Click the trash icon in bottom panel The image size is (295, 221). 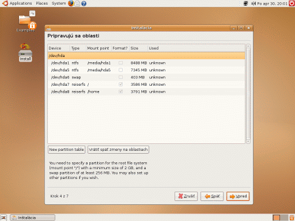pyautogui.click(x=292, y=218)
